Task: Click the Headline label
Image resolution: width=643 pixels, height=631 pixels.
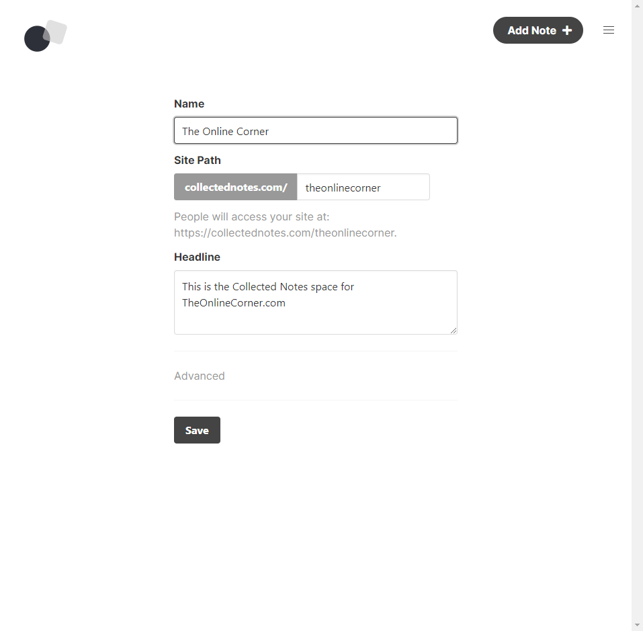Action: point(197,257)
